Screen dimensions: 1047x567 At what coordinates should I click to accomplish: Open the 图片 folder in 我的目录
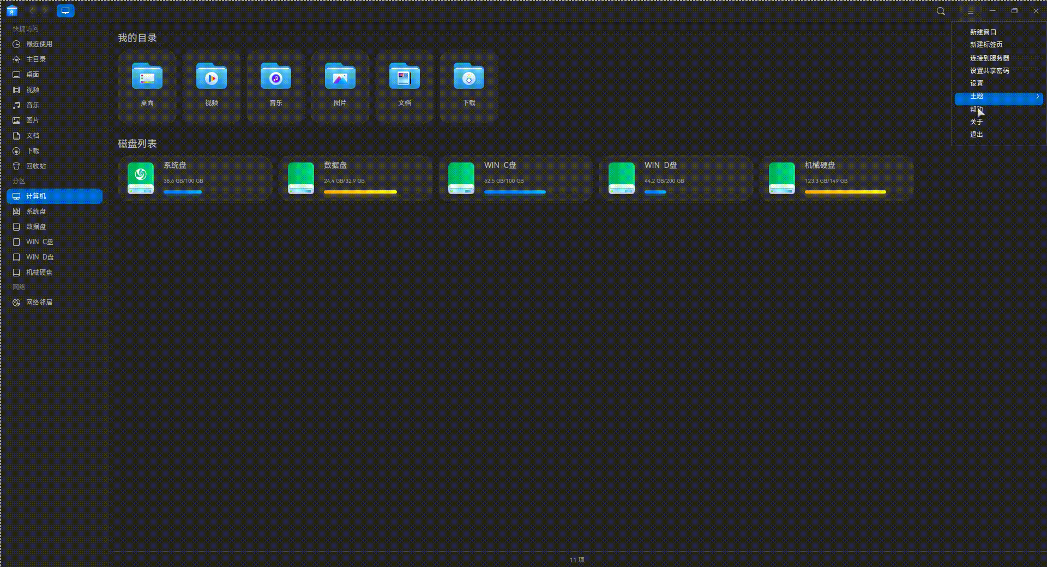coord(340,87)
